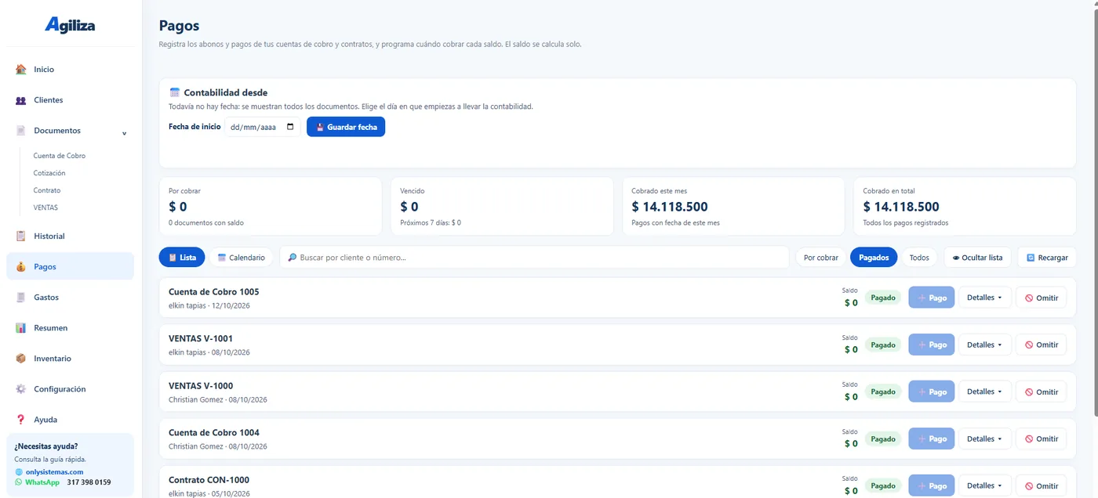Click the house icon beside Inicio
This screenshot has height=498, width=1098.
click(21, 70)
